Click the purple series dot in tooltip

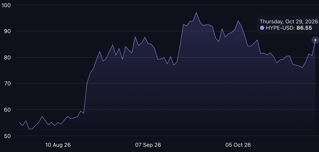262,28
